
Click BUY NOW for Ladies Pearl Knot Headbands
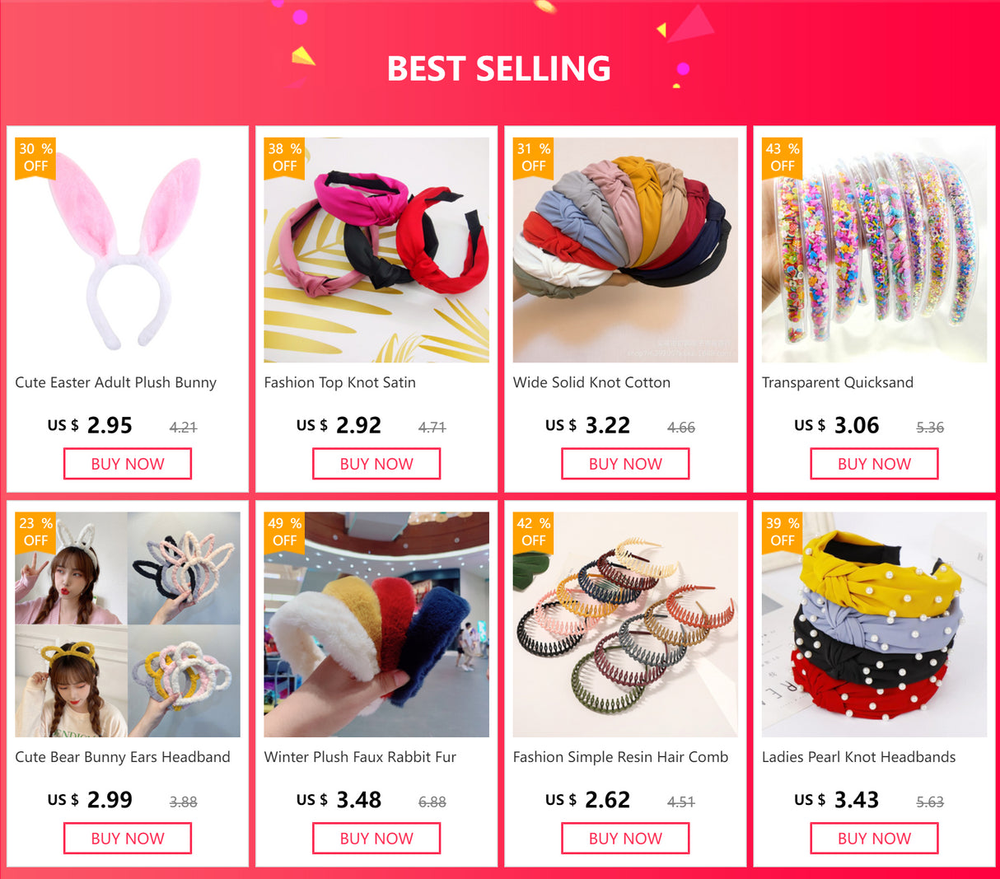[874, 839]
